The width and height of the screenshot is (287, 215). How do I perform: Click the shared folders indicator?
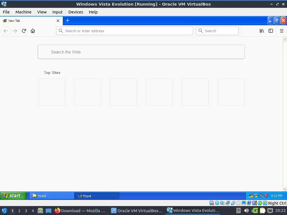pos(238,203)
